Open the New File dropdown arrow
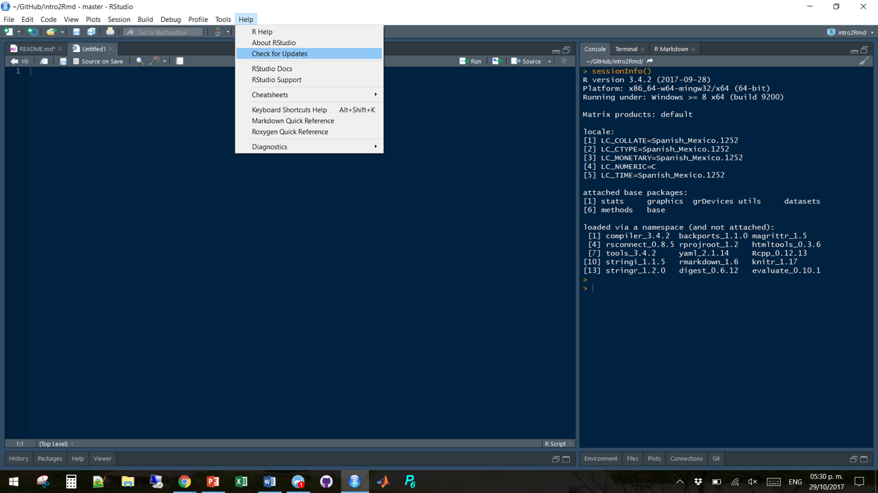878x493 pixels. [x=19, y=32]
